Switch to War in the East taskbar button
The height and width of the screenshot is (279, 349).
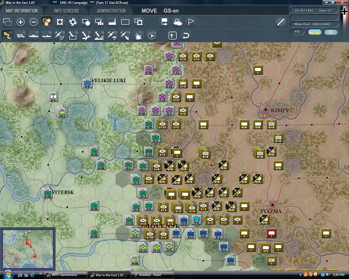[x=109, y=275]
